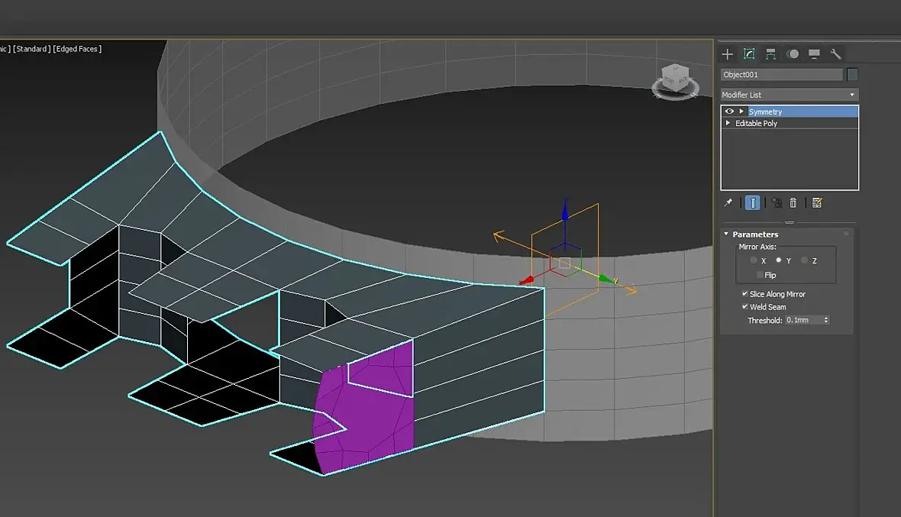Screen dimensions: 901x517
Task: Open Configure Modifier Sets icon
Action: [x=817, y=203]
